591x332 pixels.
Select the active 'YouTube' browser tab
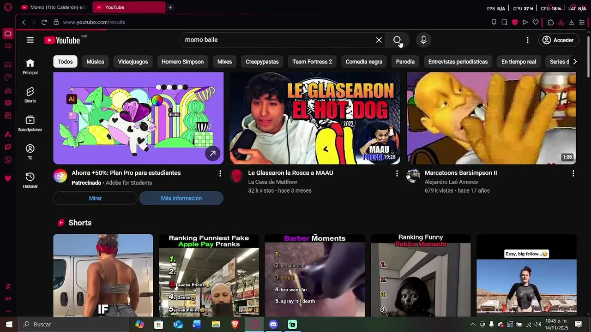click(x=129, y=7)
